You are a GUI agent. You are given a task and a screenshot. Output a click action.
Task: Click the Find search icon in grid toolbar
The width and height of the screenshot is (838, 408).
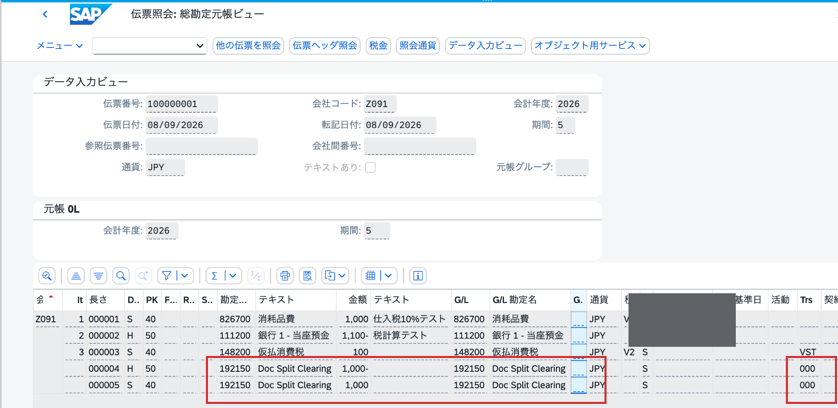point(121,276)
